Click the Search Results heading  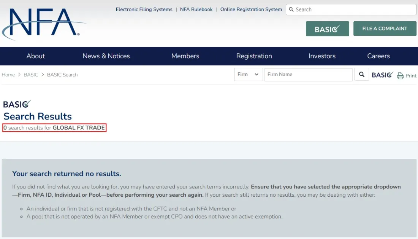pos(38,116)
